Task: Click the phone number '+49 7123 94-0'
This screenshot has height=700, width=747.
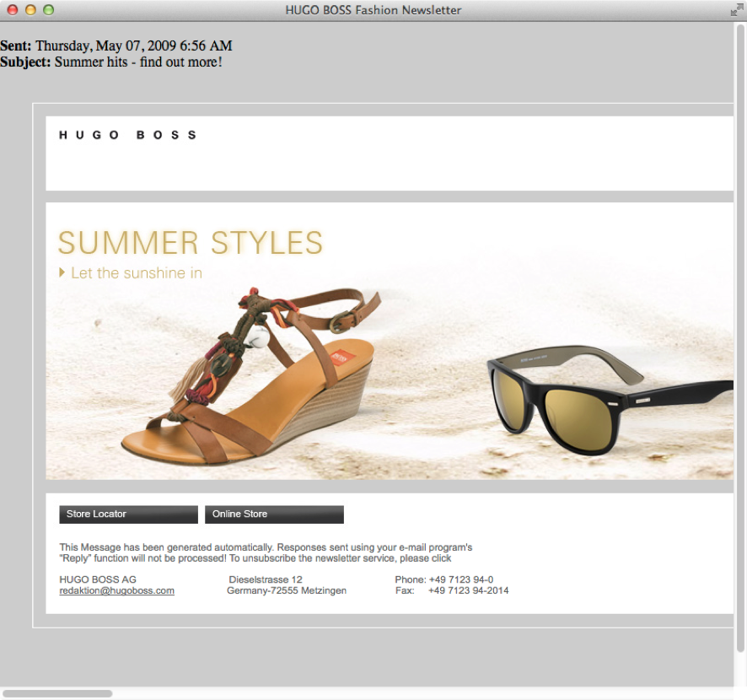Action: [461, 580]
